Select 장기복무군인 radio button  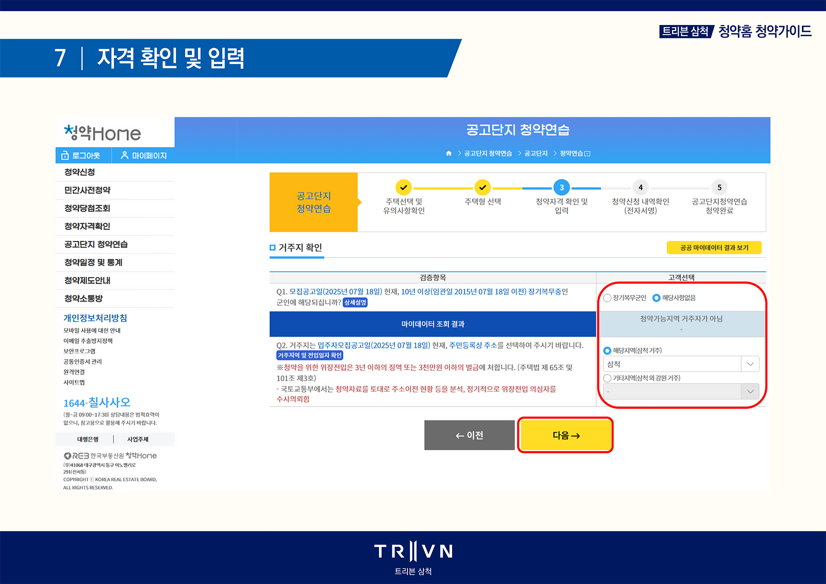(607, 298)
